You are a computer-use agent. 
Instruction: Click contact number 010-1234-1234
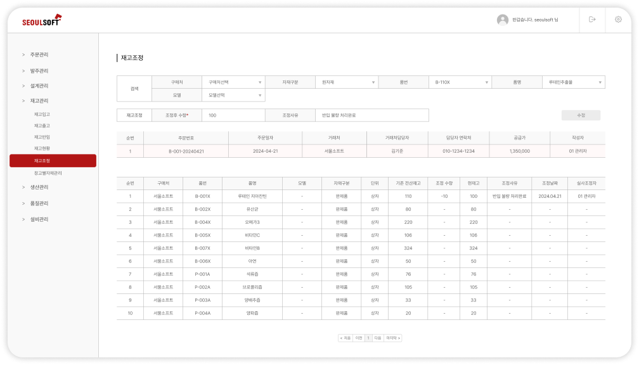tap(458, 151)
